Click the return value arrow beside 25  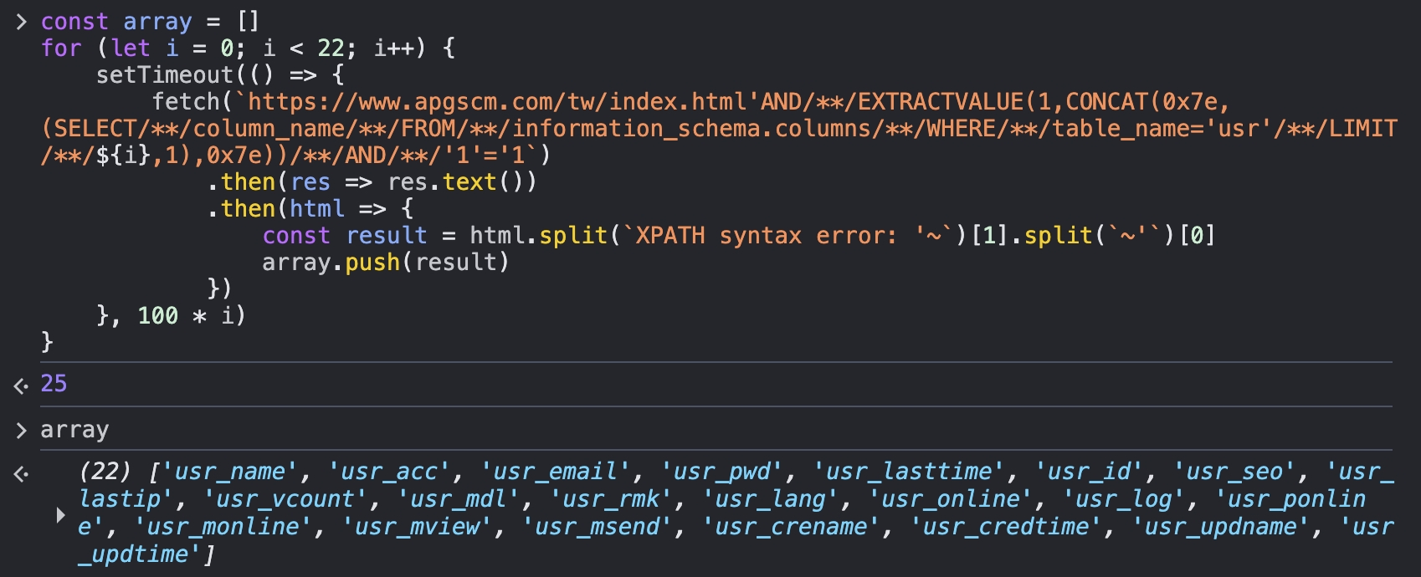(x=21, y=386)
